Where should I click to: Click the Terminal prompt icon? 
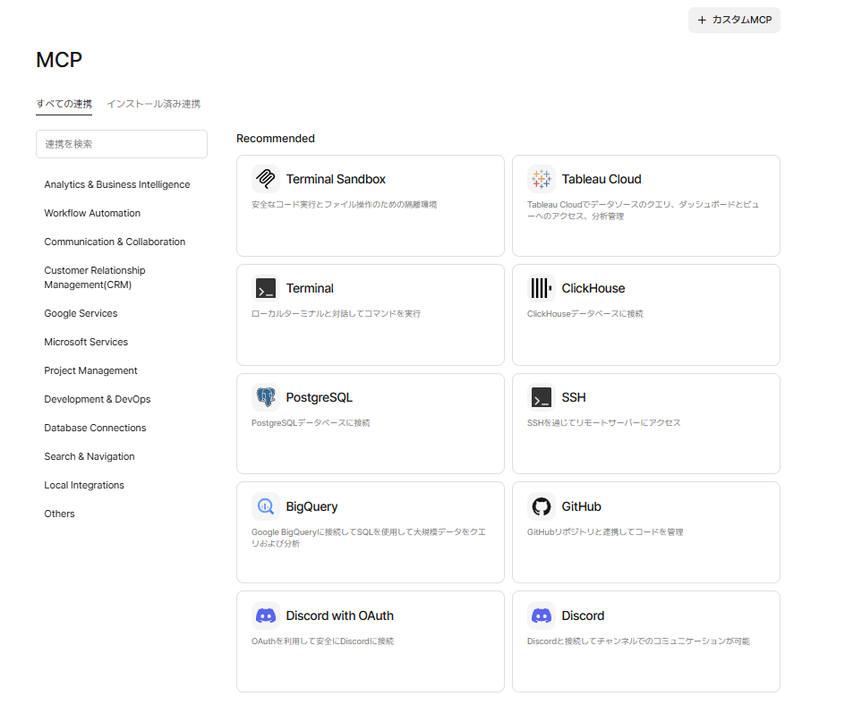click(266, 288)
